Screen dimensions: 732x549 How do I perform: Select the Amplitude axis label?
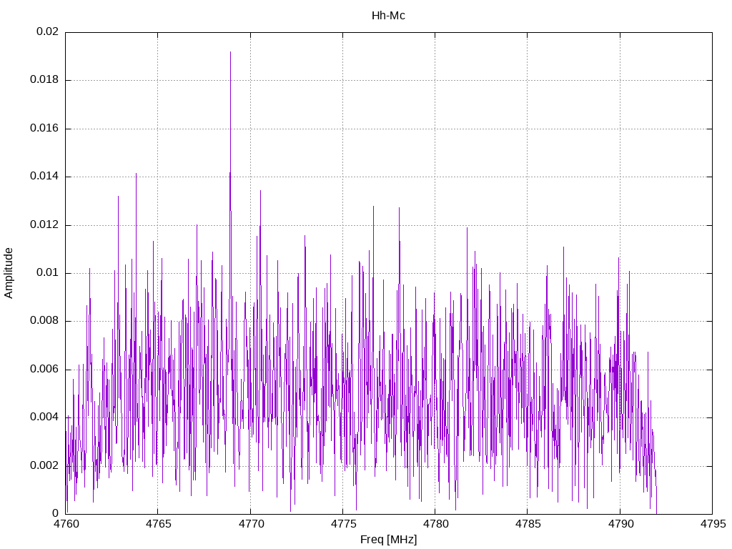9,273
